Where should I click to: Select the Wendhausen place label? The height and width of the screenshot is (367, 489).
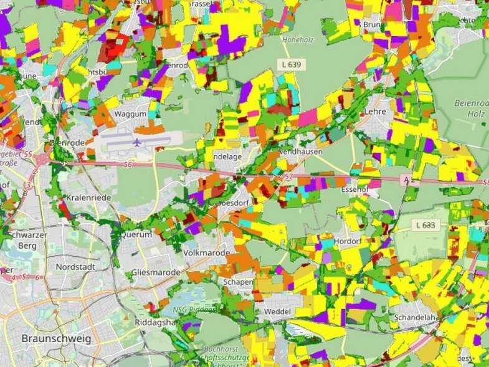(x=301, y=151)
